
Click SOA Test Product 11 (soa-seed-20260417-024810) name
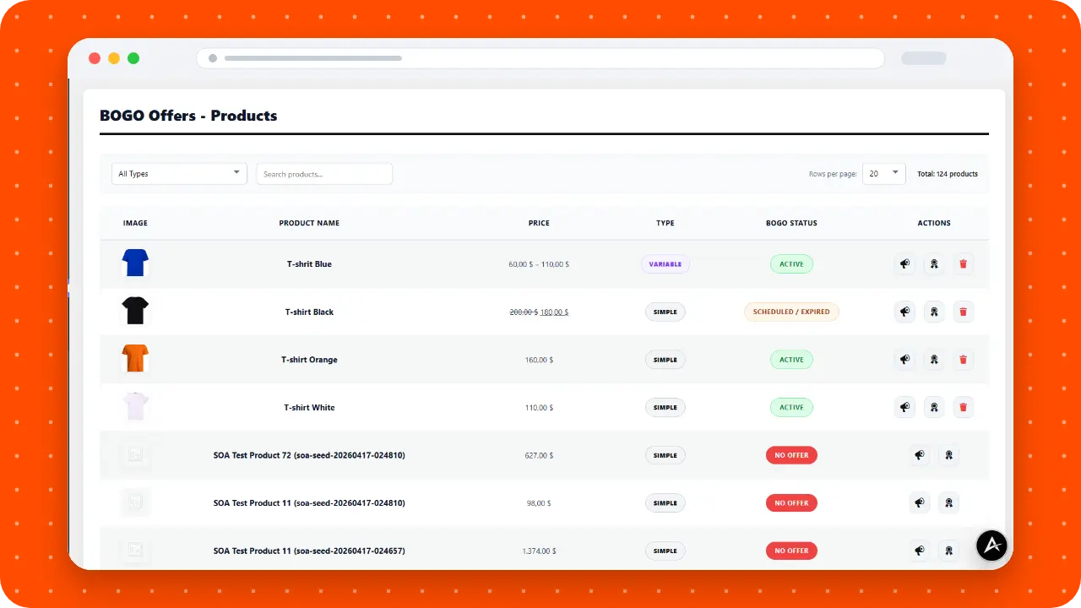tap(309, 503)
